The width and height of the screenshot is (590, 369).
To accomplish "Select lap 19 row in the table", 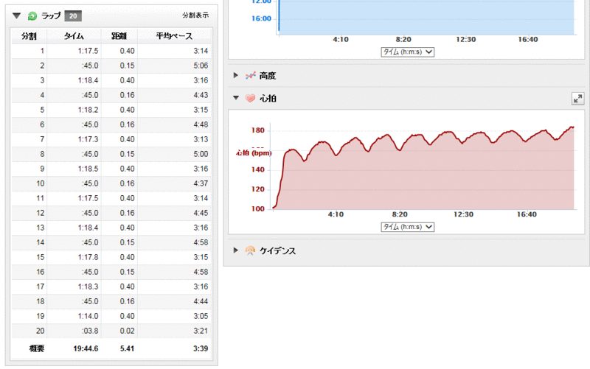I will pyautogui.click(x=111, y=315).
